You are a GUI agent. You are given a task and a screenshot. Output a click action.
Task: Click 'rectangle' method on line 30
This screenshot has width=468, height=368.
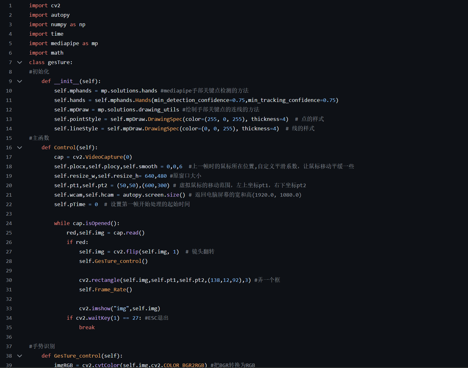[106, 280]
